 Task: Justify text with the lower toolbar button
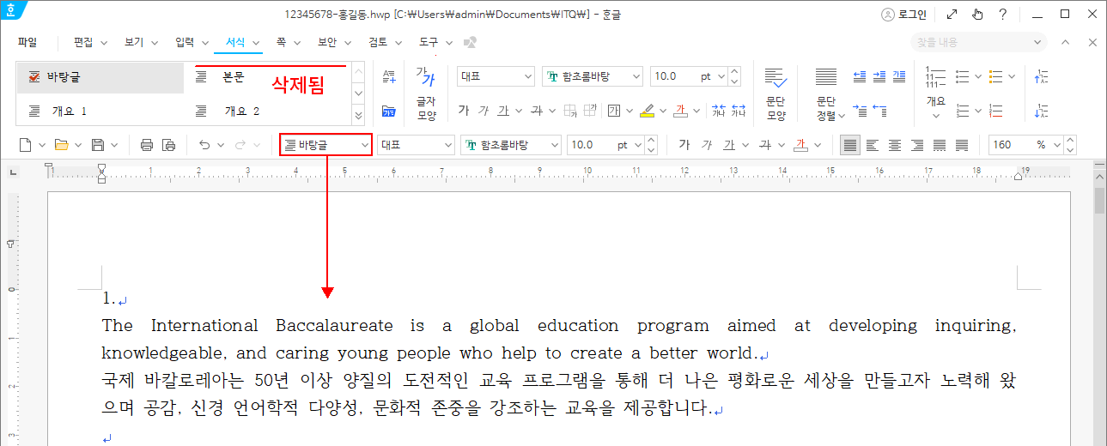pos(850,145)
